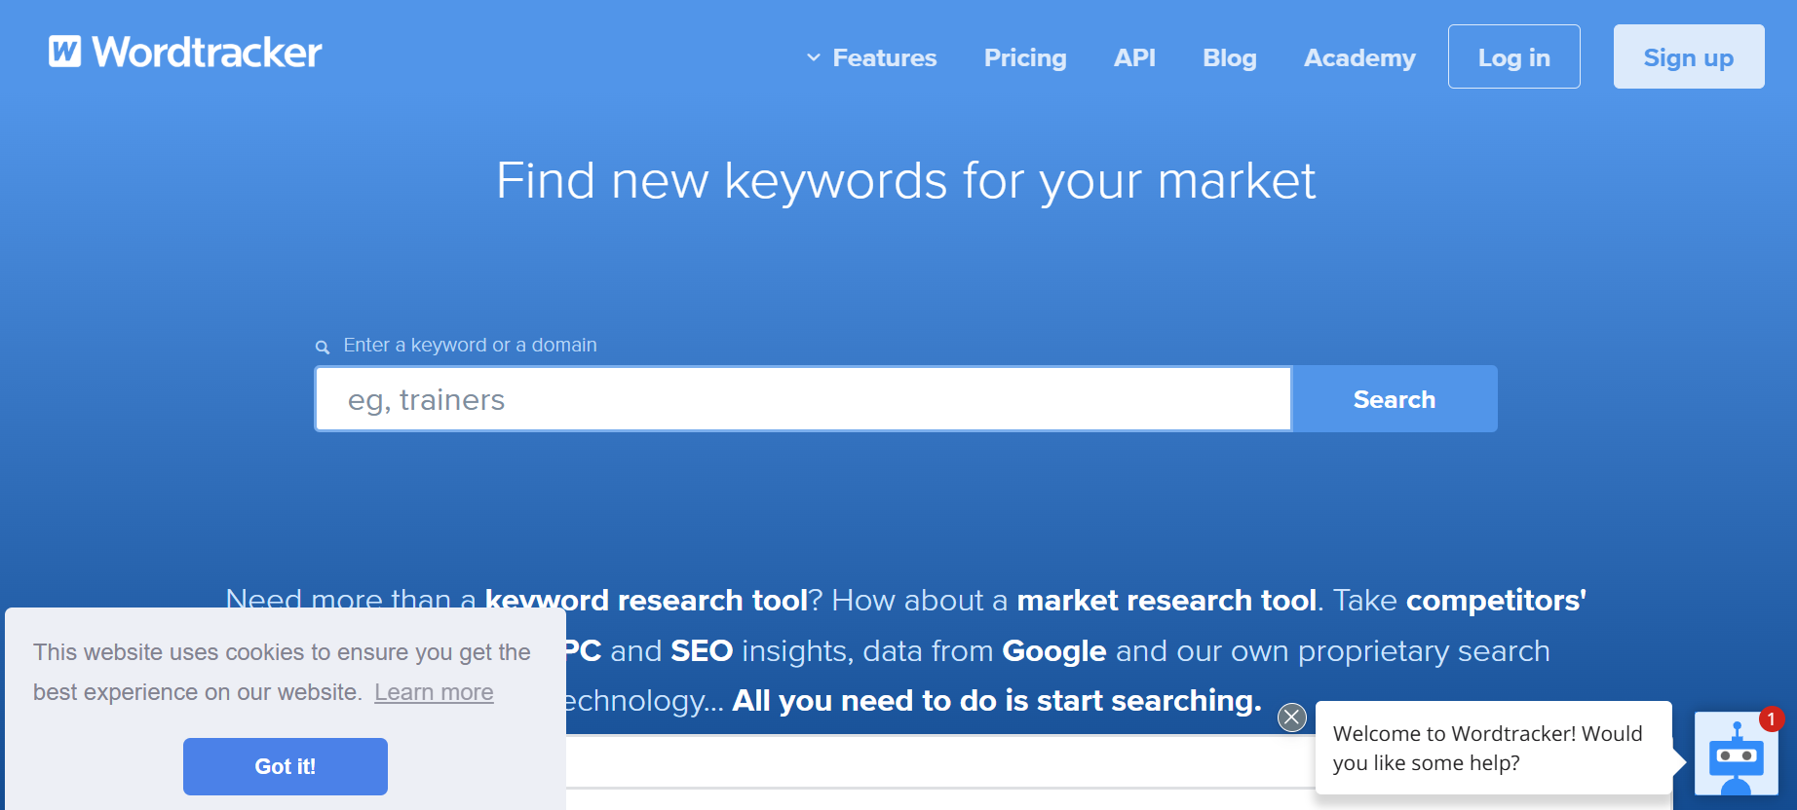Open the Learn more link
Viewport: 1797px width, 810px height.
pyautogui.click(x=434, y=691)
